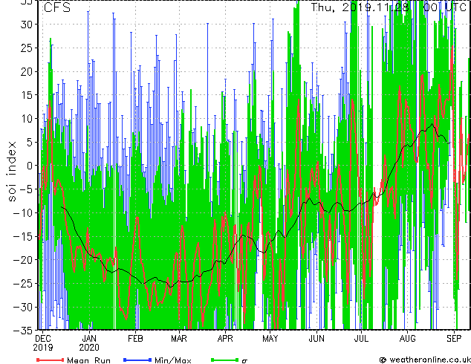This screenshot has width=471, height=364.
Task: Click the y-axis value 10
Action: click(x=26, y=119)
